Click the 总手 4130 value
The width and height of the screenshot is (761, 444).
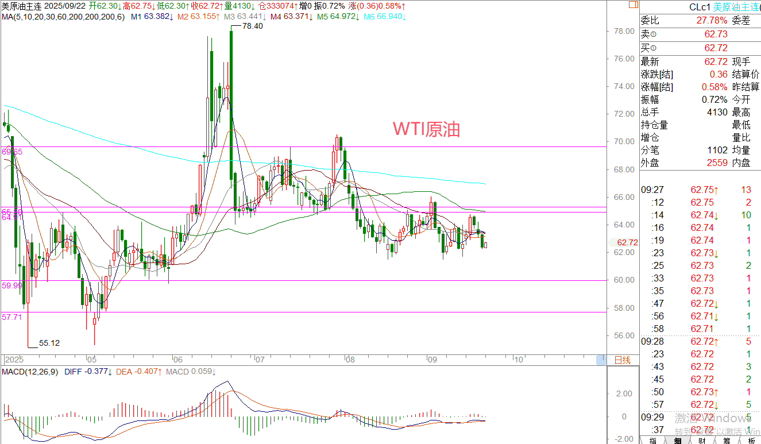pos(717,112)
